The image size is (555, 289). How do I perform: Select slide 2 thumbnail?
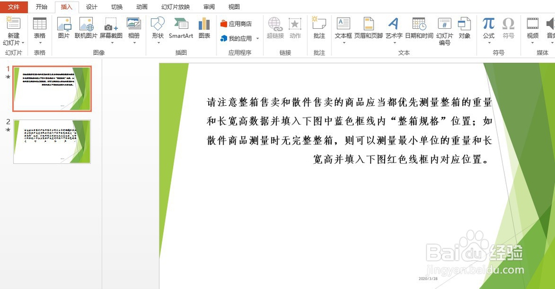[x=52, y=141]
